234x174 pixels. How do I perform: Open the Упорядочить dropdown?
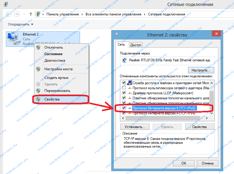click(x=20, y=24)
